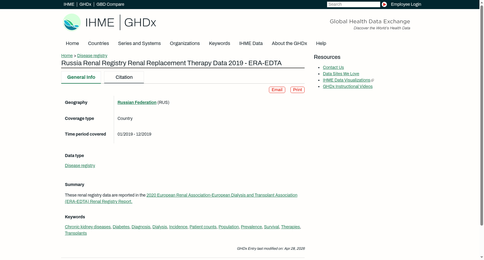Switch to the Citation tab

124,77
